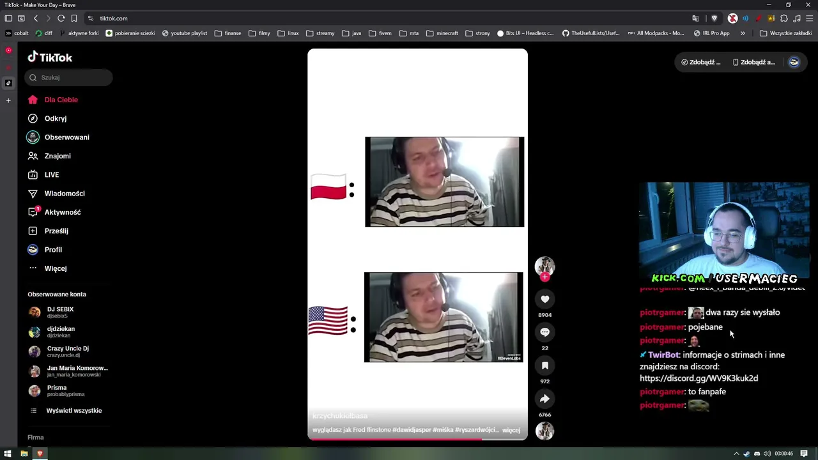
Task: Open Profil page
Action: (x=45, y=250)
